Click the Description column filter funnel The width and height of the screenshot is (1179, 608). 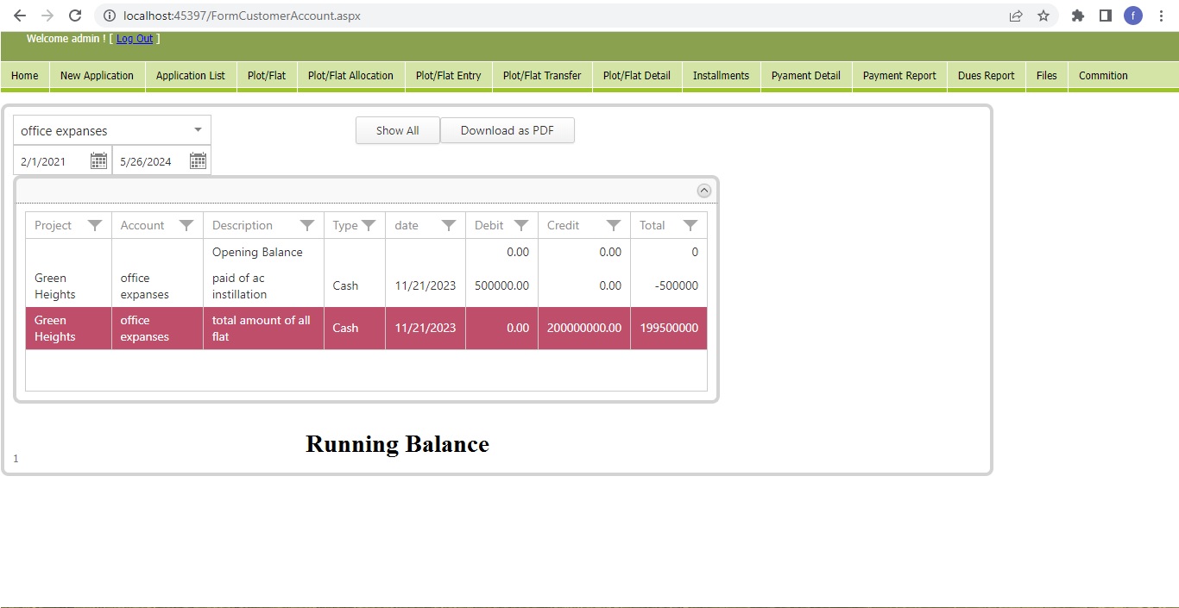[x=306, y=225]
